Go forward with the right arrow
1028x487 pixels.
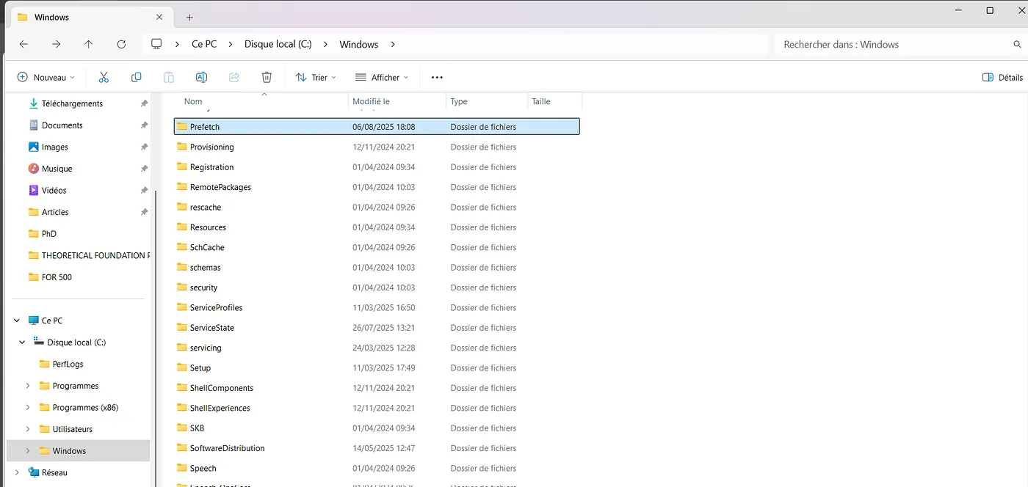click(x=57, y=44)
